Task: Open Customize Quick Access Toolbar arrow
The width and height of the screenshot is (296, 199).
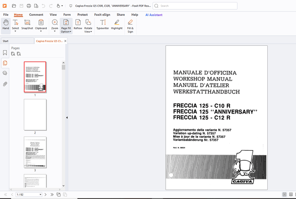Action: tap(71, 6)
